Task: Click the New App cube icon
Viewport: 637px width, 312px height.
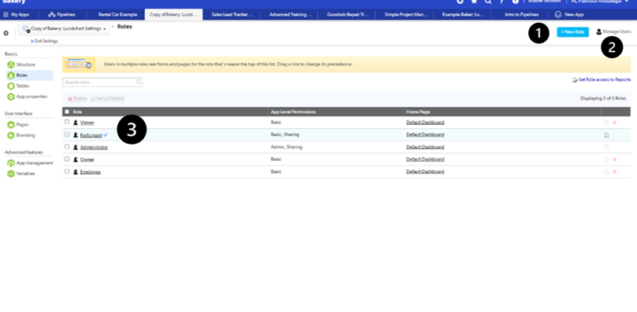Action: (558, 15)
